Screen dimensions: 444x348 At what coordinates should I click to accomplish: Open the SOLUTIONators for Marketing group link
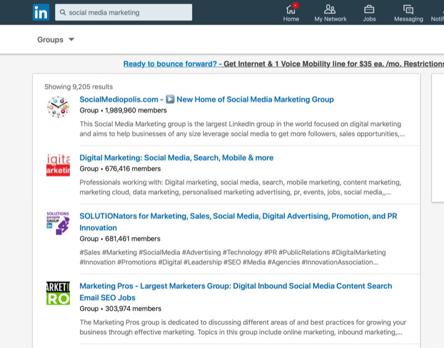pos(238,221)
